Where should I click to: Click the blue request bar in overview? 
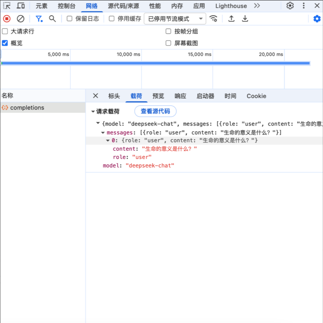click(x=156, y=63)
